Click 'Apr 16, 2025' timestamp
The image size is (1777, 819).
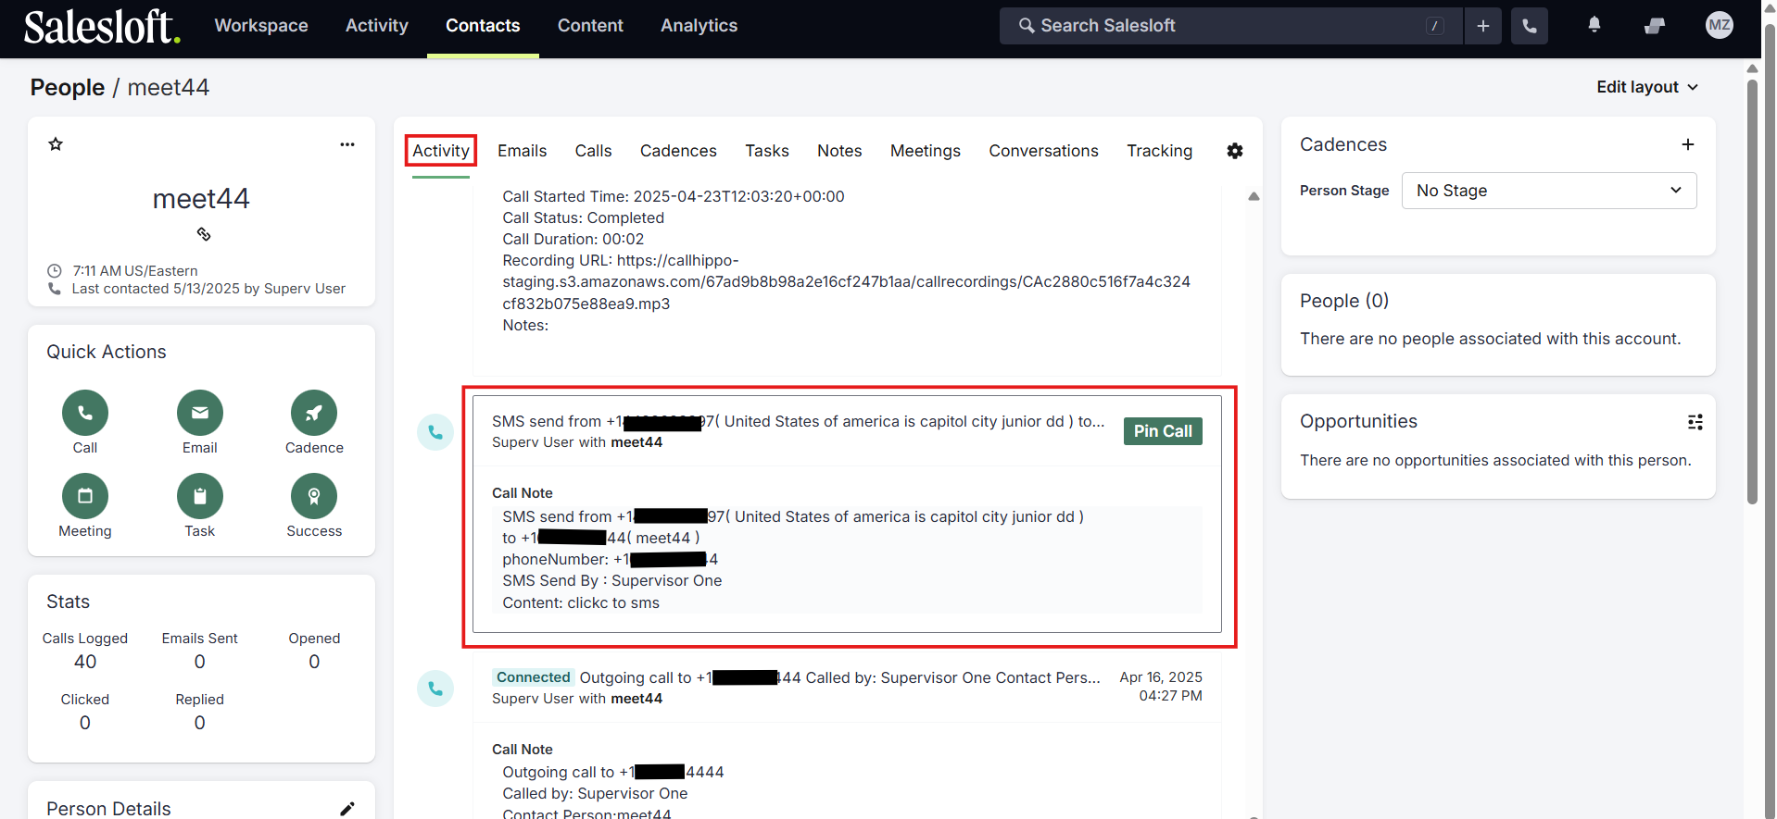click(1161, 677)
